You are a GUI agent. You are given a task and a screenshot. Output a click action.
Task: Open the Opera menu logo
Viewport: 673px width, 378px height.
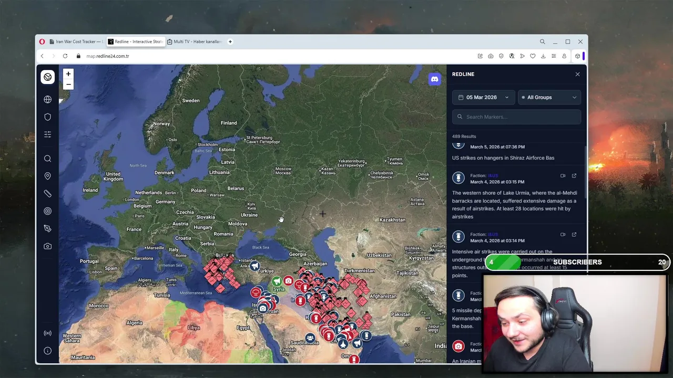tap(42, 41)
